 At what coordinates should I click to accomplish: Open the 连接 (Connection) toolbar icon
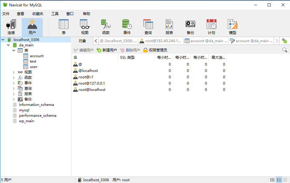click(x=11, y=27)
